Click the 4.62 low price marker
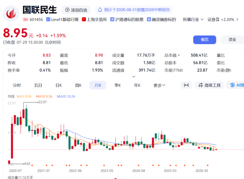Viewport: 244px width, 179px height. [27, 163]
